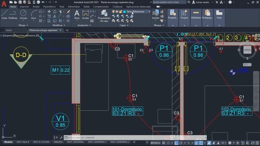Open the customization menu in status bar
This screenshot has width=260, height=146.
(x=257, y=143)
